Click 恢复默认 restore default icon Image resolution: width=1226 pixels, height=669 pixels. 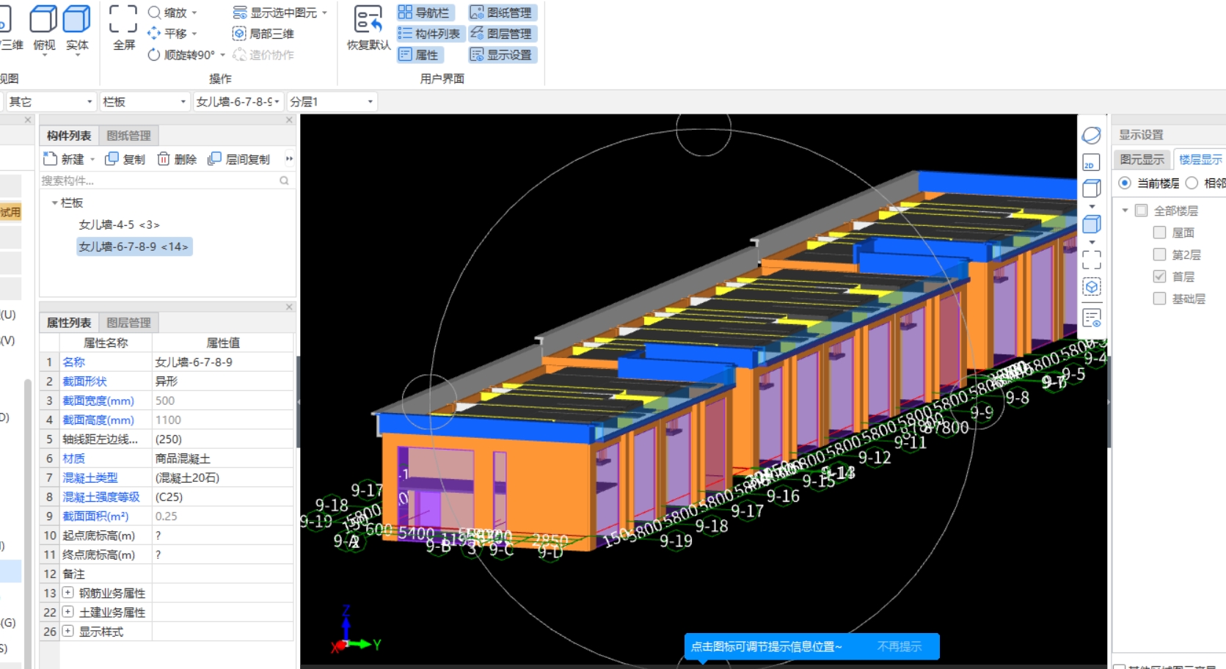pyautogui.click(x=368, y=20)
